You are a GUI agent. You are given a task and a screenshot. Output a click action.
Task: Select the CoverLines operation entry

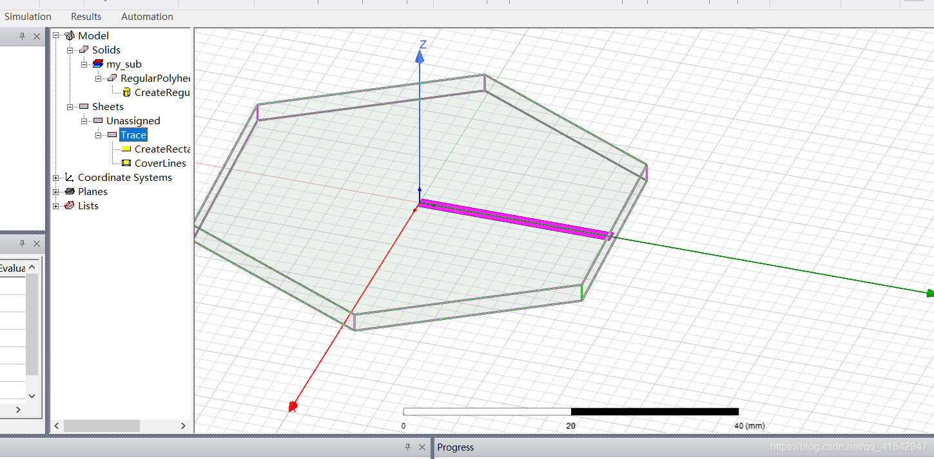pyautogui.click(x=161, y=163)
